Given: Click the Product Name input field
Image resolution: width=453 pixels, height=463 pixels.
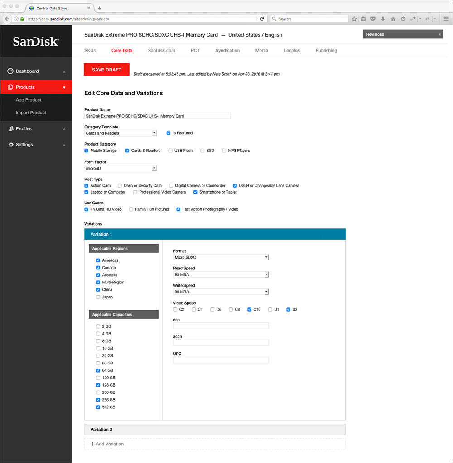Looking at the screenshot, I should pyautogui.click(x=157, y=116).
